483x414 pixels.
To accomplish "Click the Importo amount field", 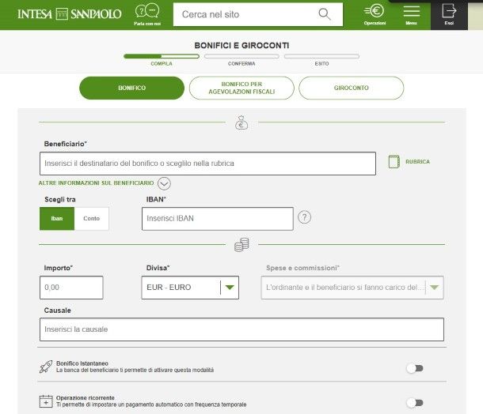I will tap(71, 288).
